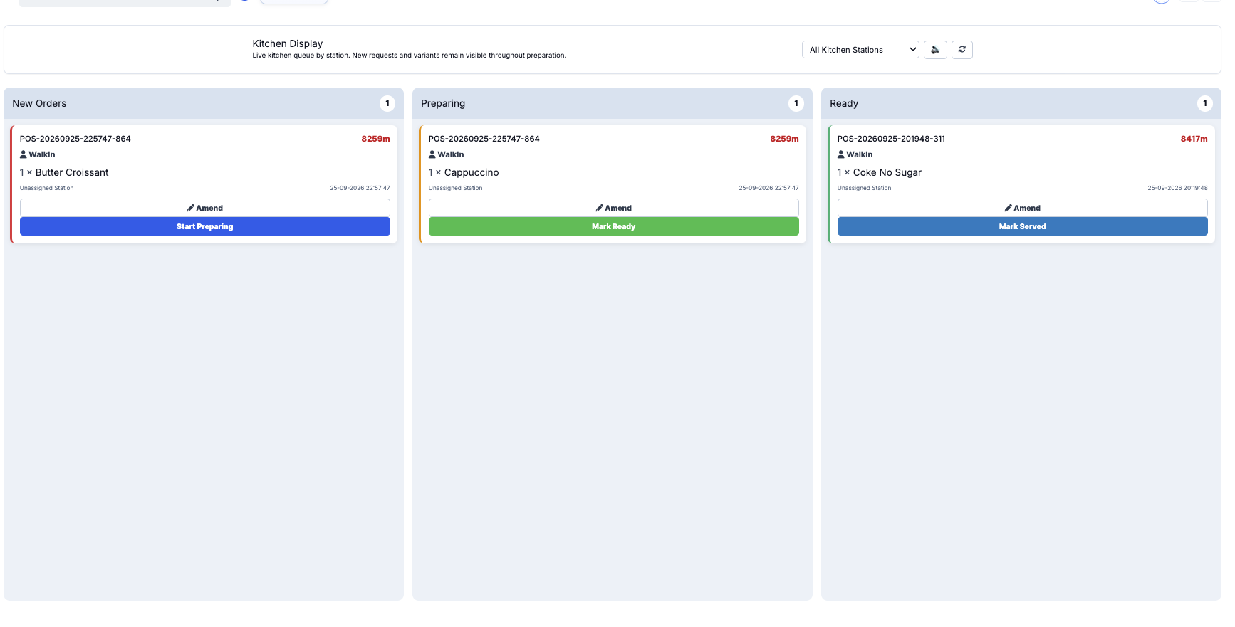Click Unassigned Station under Coke No Sugar
The width and height of the screenshot is (1235, 627).
tap(865, 188)
